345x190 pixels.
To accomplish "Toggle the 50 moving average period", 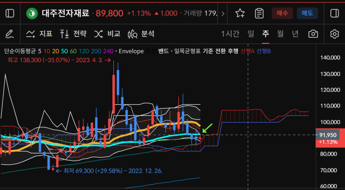I will point(64,51).
